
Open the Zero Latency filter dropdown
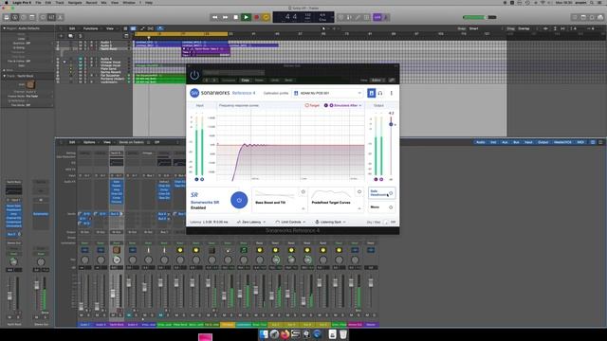(251, 222)
